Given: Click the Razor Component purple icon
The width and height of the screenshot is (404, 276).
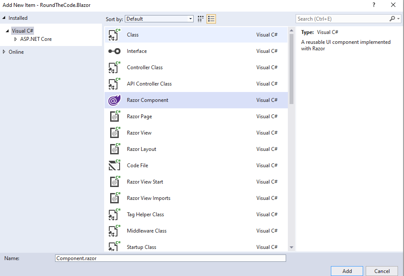Looking at the screenshot, I should click(x=114, y=100).
